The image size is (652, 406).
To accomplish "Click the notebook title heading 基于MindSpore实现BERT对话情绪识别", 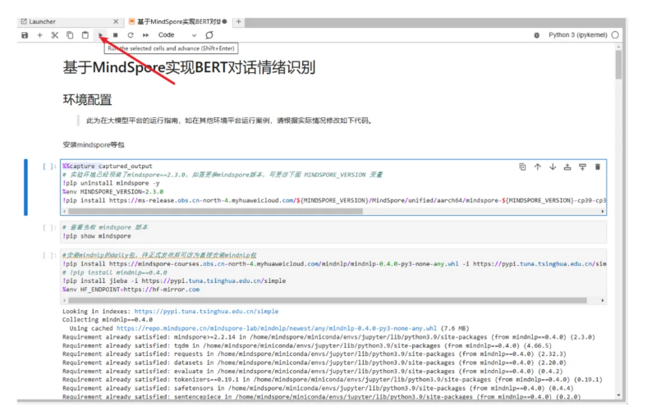I will click(x=189, y=67).
